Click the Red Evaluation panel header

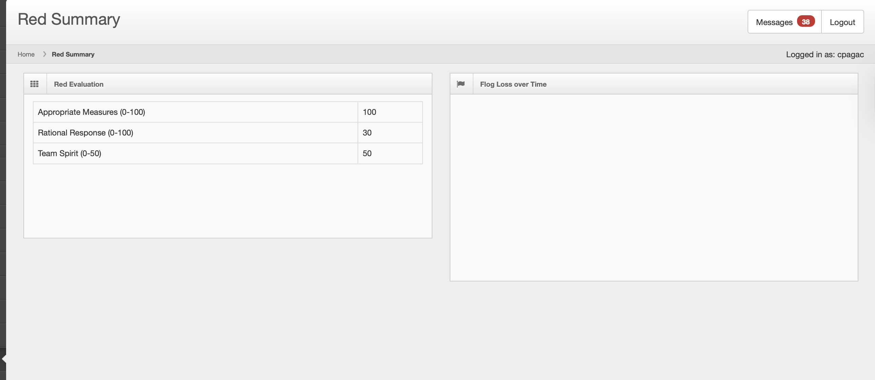click(79, 84)
